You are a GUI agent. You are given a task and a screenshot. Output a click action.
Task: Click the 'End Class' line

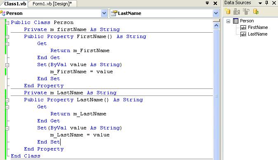pos(26,156)
